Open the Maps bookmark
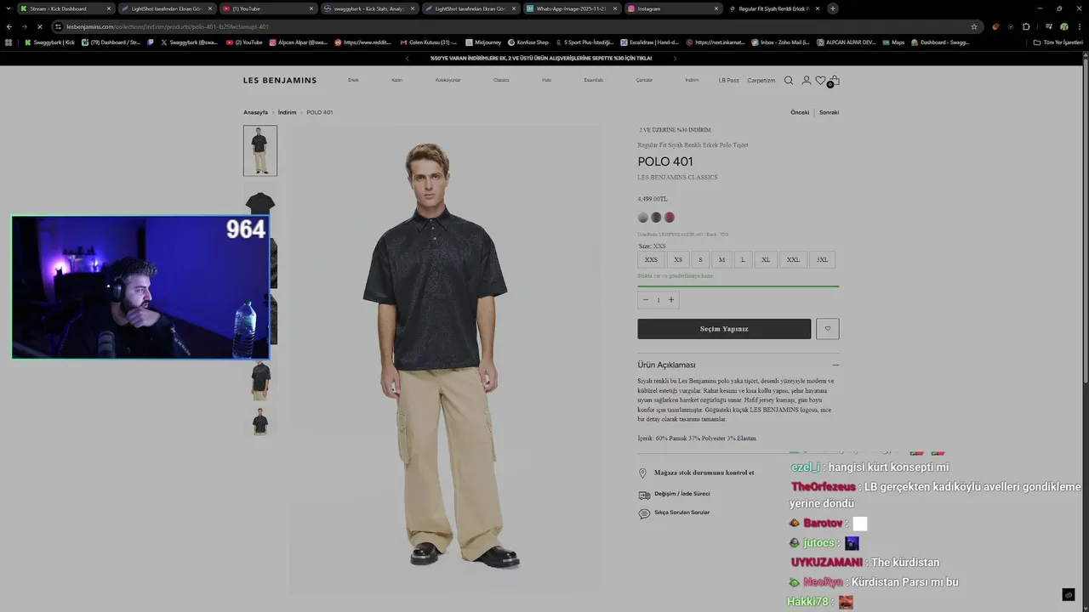Viewport: 1089px width, 612px height. [893, 42]
